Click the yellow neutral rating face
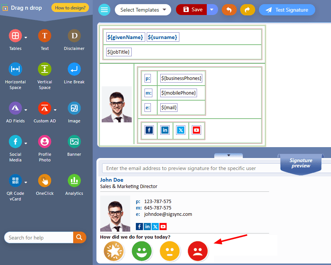 170,251
